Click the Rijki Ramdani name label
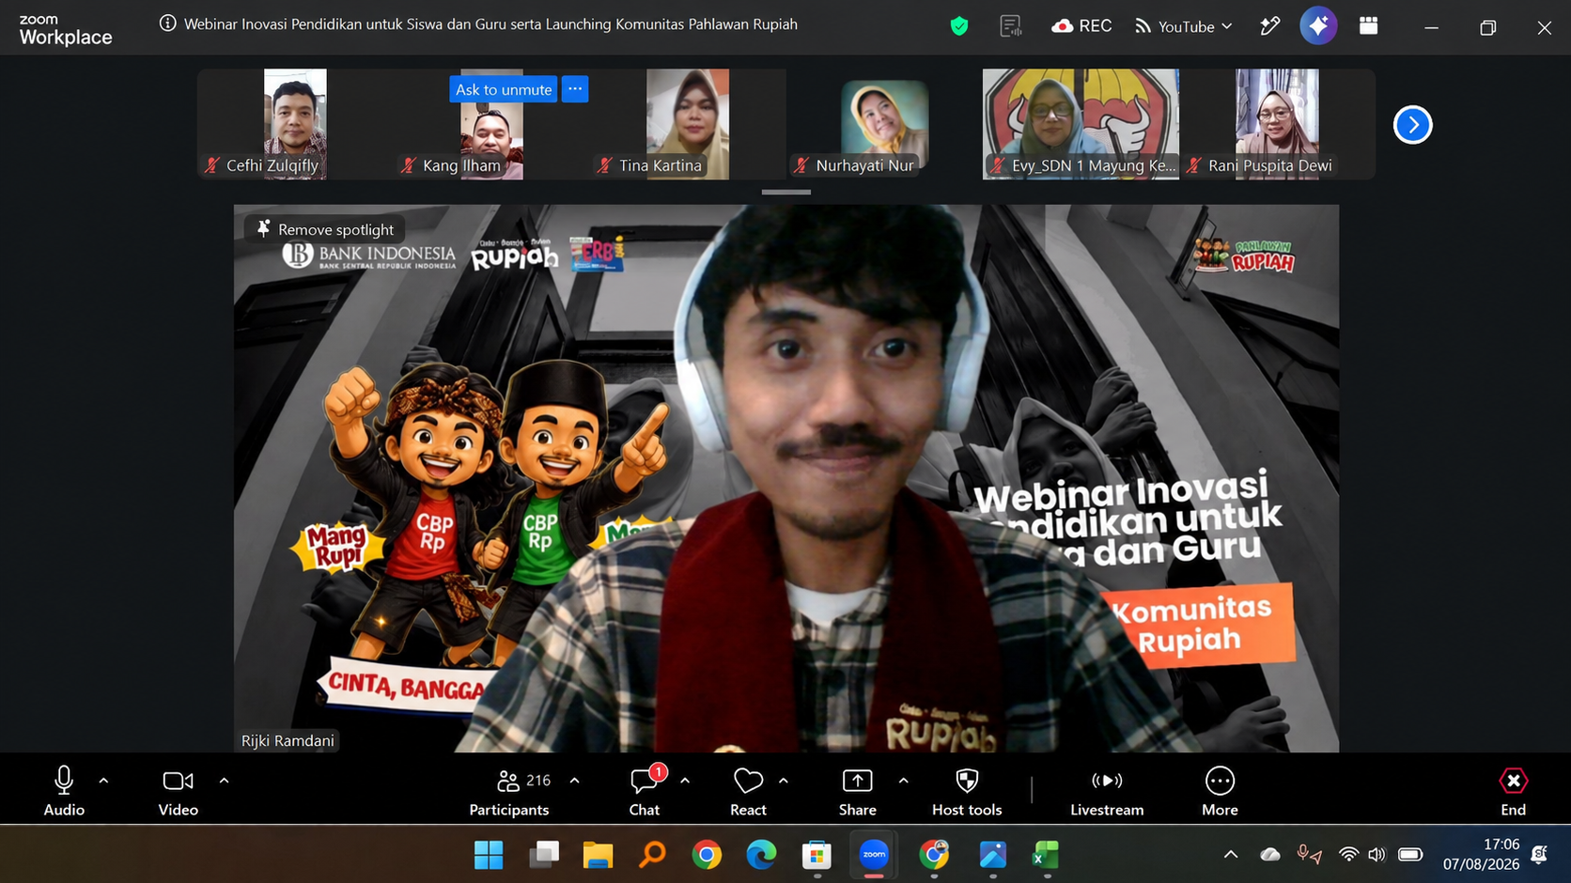1571x883 pixels. 288,740
